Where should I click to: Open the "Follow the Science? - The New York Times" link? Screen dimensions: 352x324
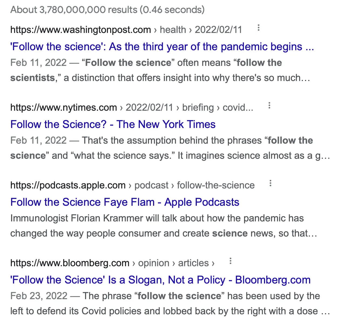[113, 124]
